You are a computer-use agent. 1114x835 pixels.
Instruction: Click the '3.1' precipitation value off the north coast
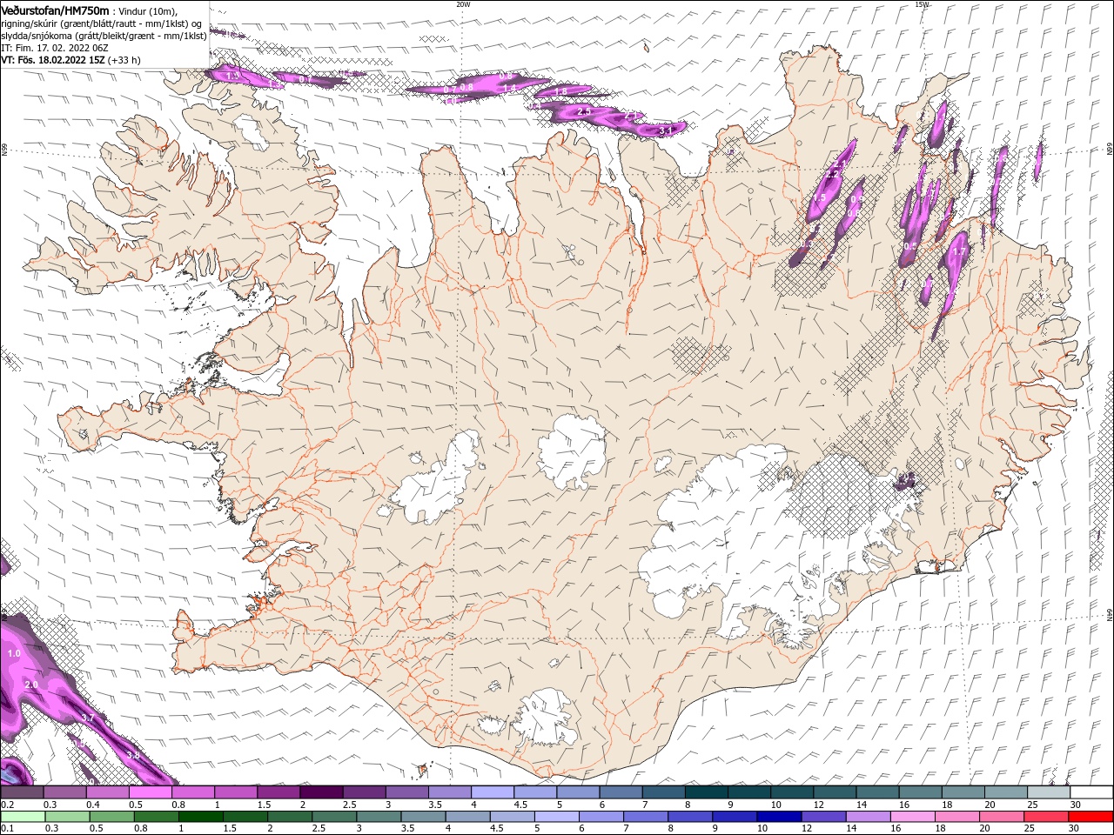666,131
